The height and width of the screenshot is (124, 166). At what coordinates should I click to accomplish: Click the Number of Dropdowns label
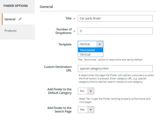pos(64,31)
